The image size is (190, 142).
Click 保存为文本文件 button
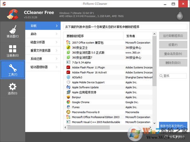173,126
